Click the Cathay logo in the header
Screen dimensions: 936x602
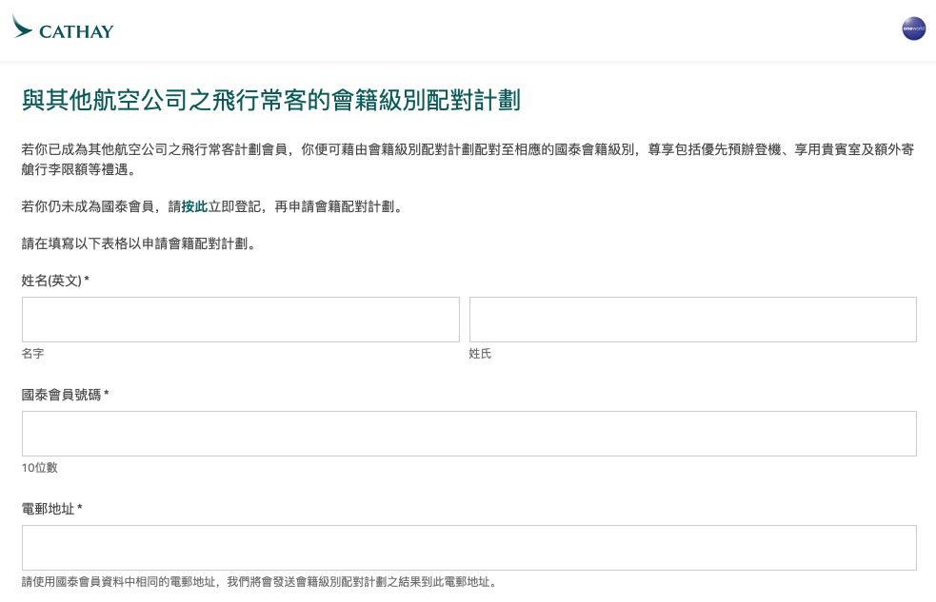pyautogui.click(x=63, y=28)
